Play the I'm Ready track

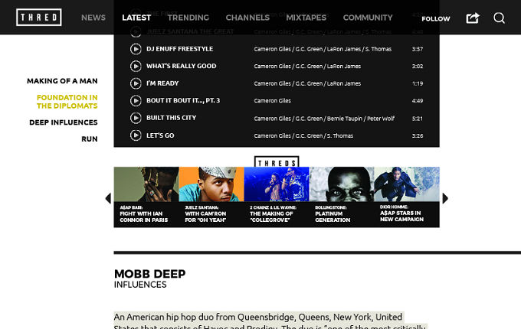(136, 83)
